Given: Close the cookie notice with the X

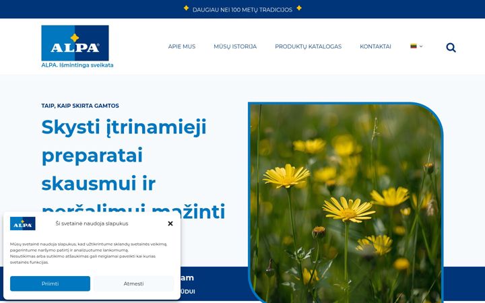Looking at the screenshot, I should point(170,224).
